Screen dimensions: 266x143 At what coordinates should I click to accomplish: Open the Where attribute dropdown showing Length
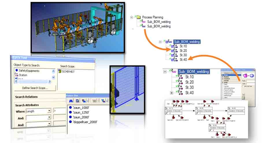click(x=49, y=111)
